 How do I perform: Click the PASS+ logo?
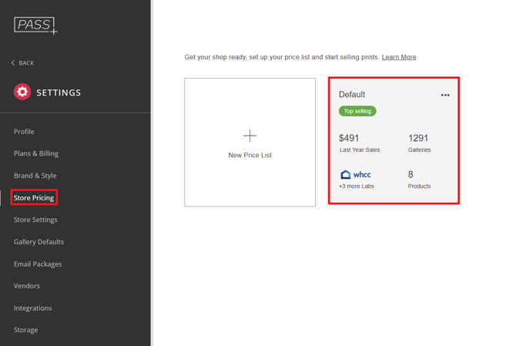click(x=35, y=25)
